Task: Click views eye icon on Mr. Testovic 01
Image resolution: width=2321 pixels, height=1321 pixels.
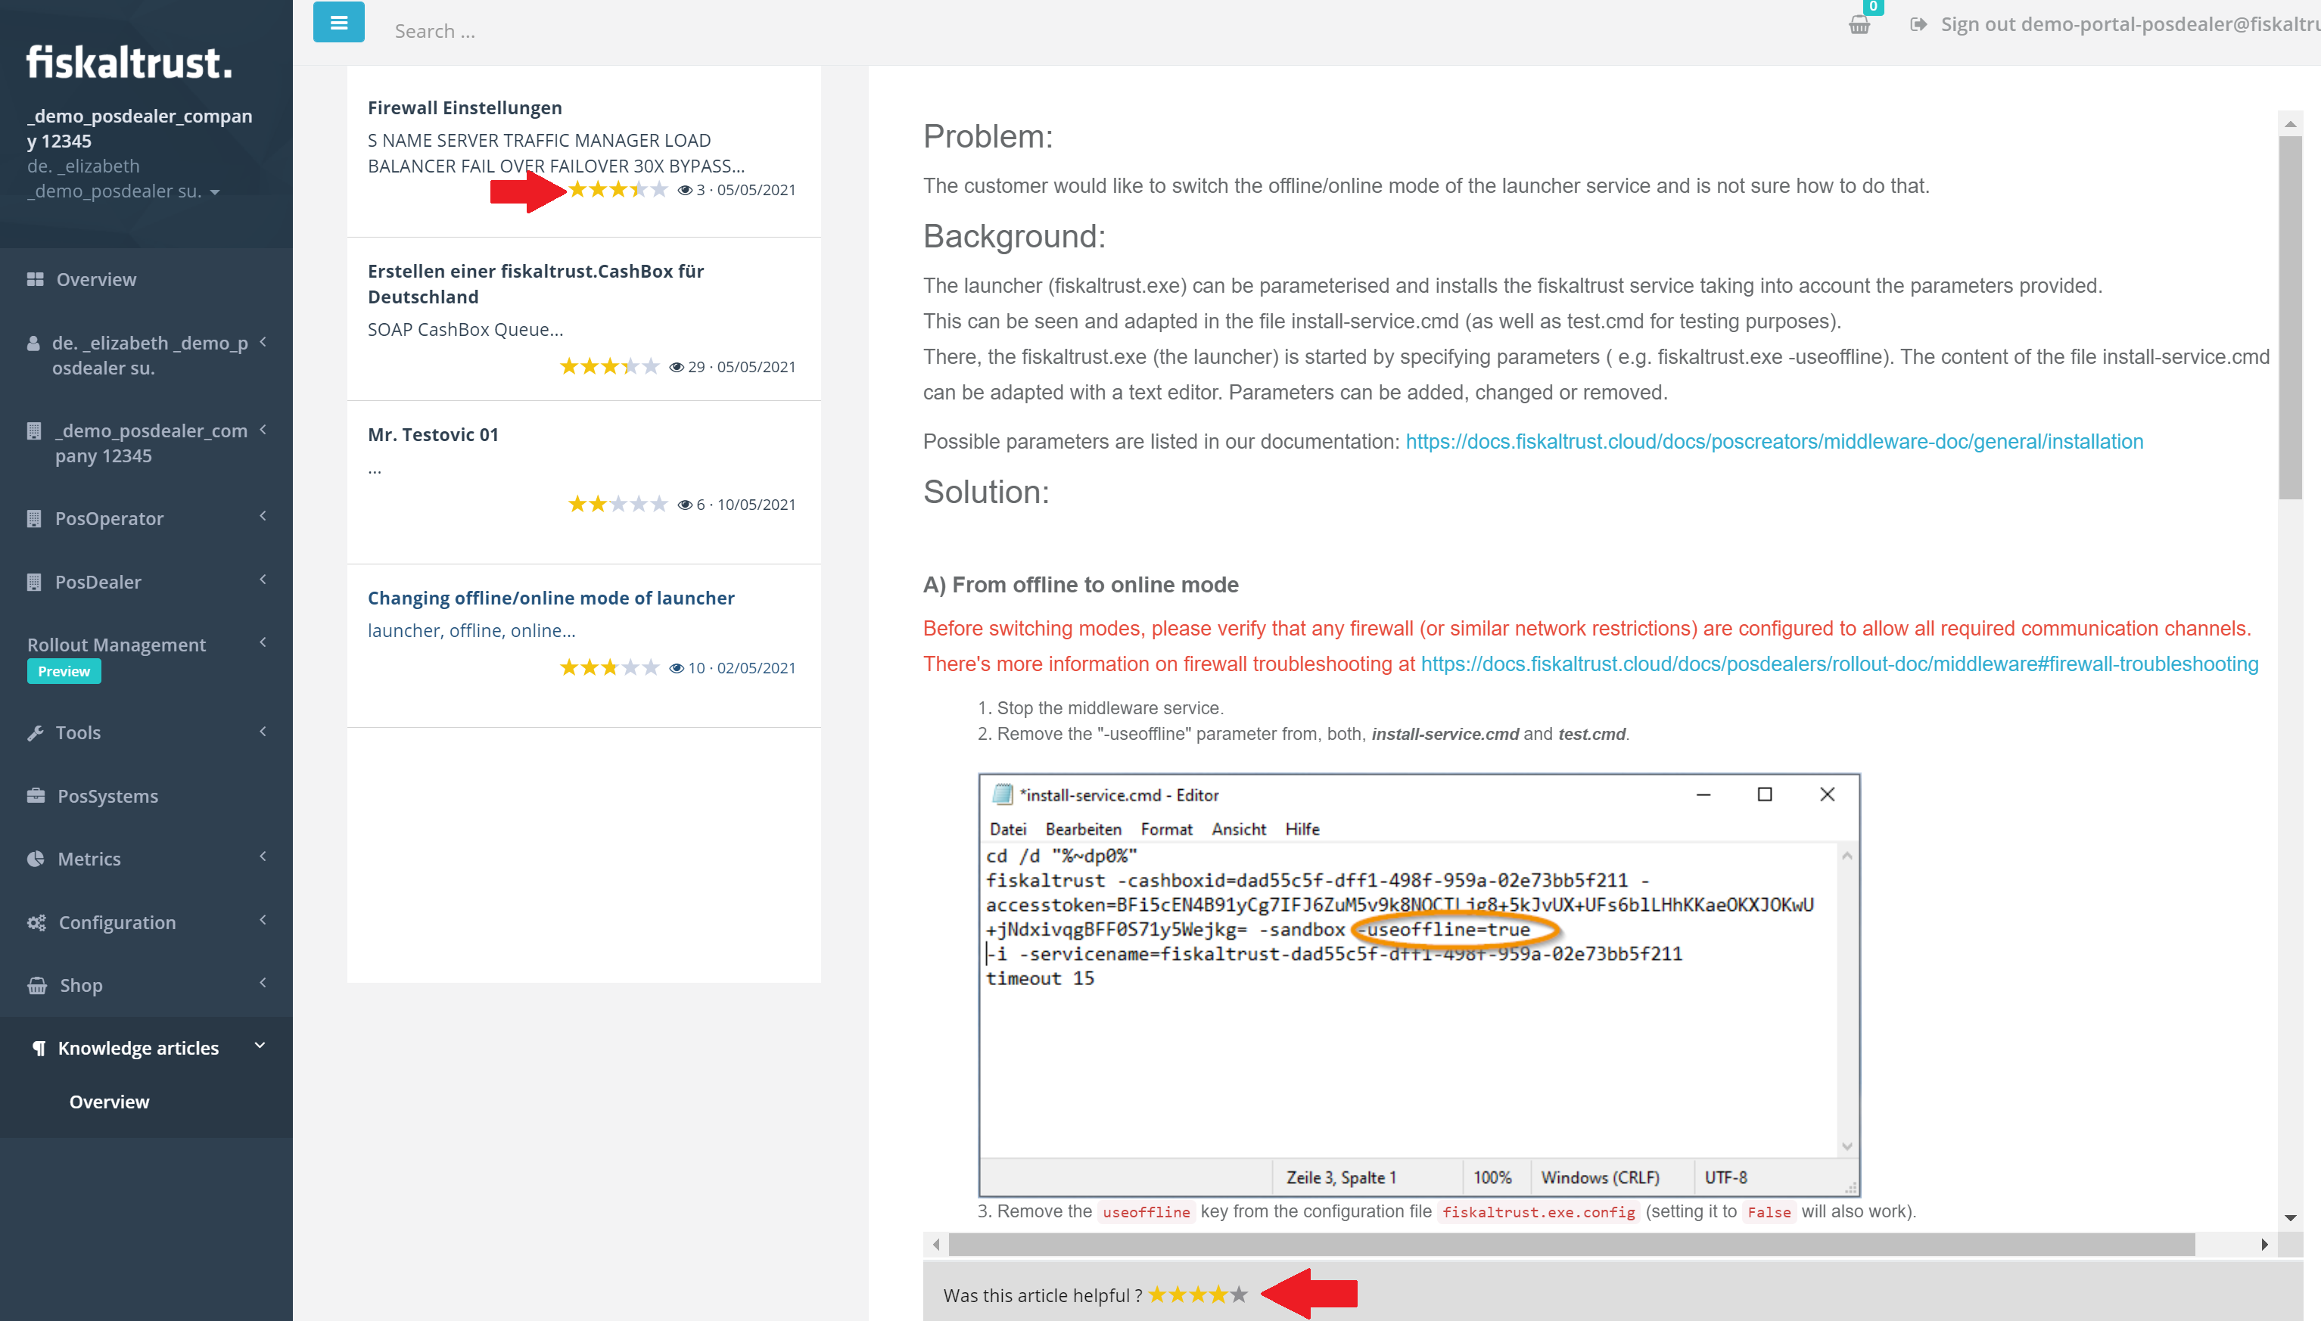Action: click(685, 505)
